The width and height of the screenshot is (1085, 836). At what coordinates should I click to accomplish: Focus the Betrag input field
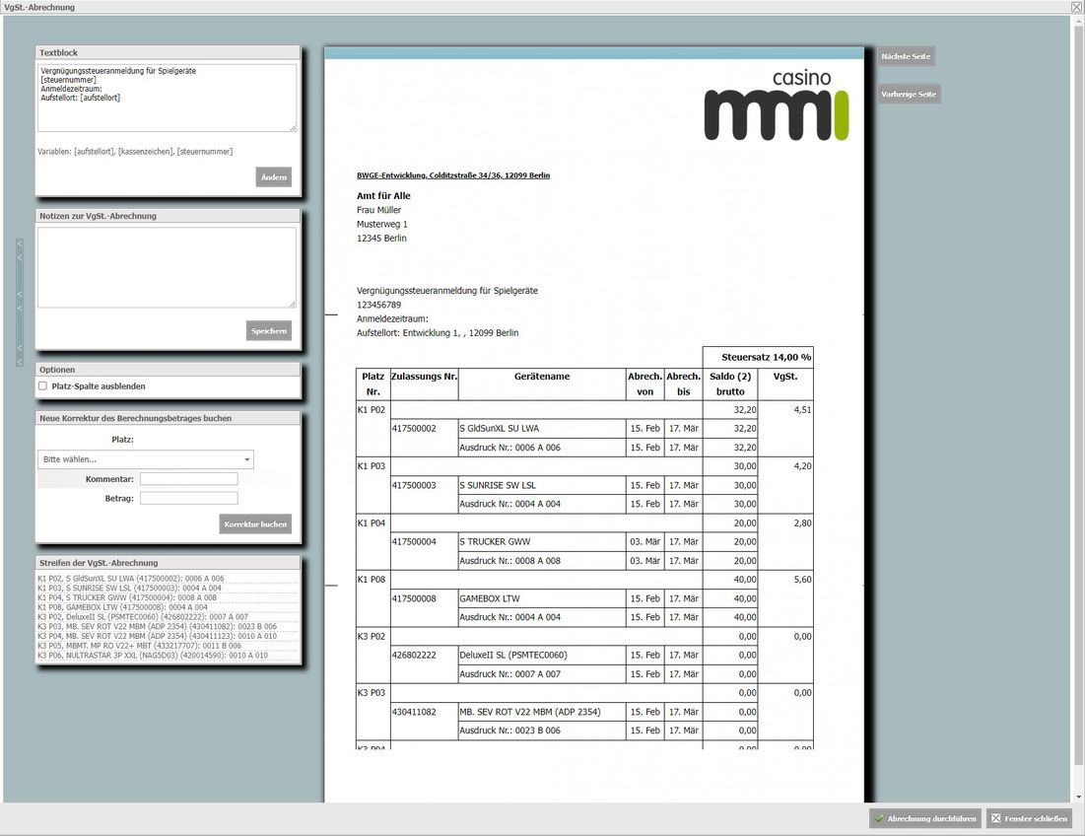tap(189, 498)
